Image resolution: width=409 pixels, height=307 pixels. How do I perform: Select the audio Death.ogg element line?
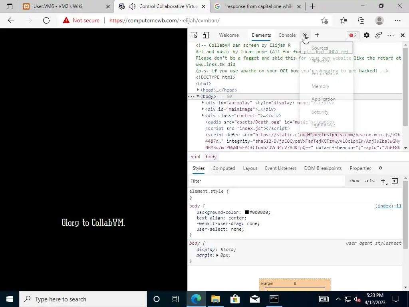click(x=270, y=122)
